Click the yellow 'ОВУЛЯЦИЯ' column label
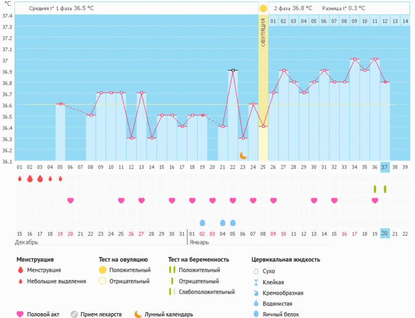Screen dimensions: 415x318 tap(263, 32)
